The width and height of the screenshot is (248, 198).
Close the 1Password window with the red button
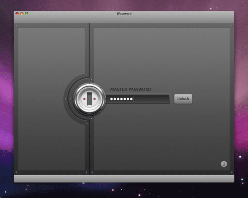[17, 14]
